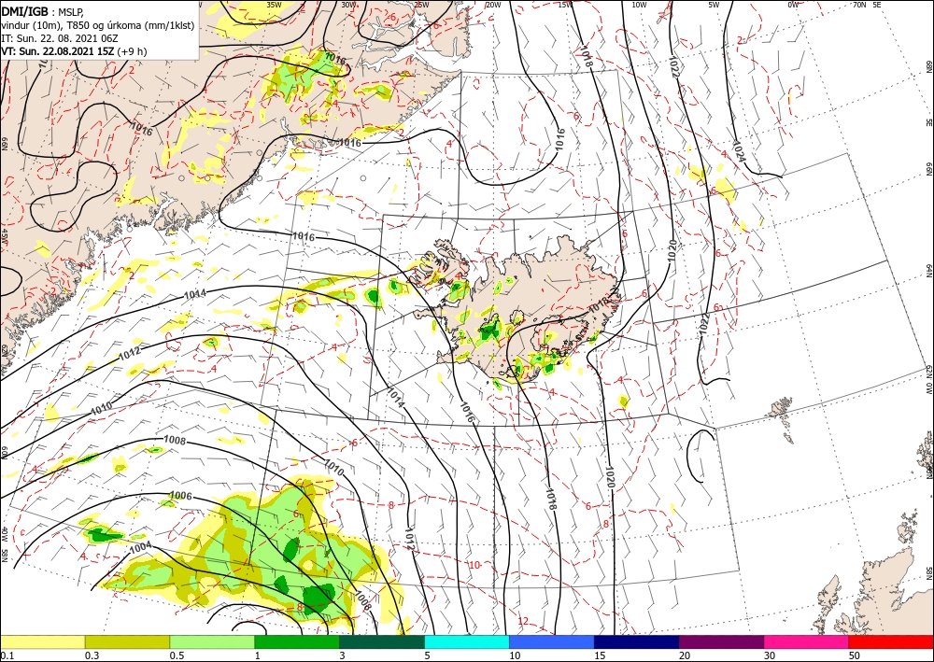Pick the cyan 5–10 mm legend swatch

tap(467, 641)
